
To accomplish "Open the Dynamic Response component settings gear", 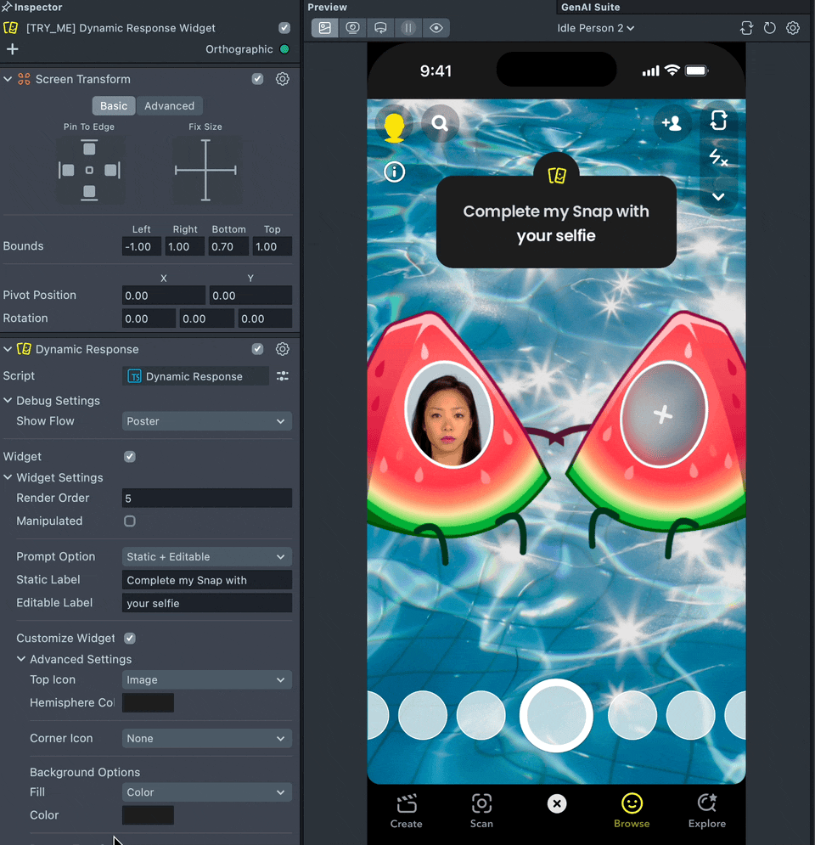I will (x=283, y=349).
